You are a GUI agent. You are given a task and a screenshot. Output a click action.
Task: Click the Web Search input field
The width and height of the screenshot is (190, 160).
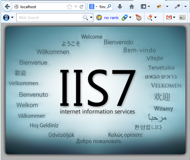tap(49, 18)
